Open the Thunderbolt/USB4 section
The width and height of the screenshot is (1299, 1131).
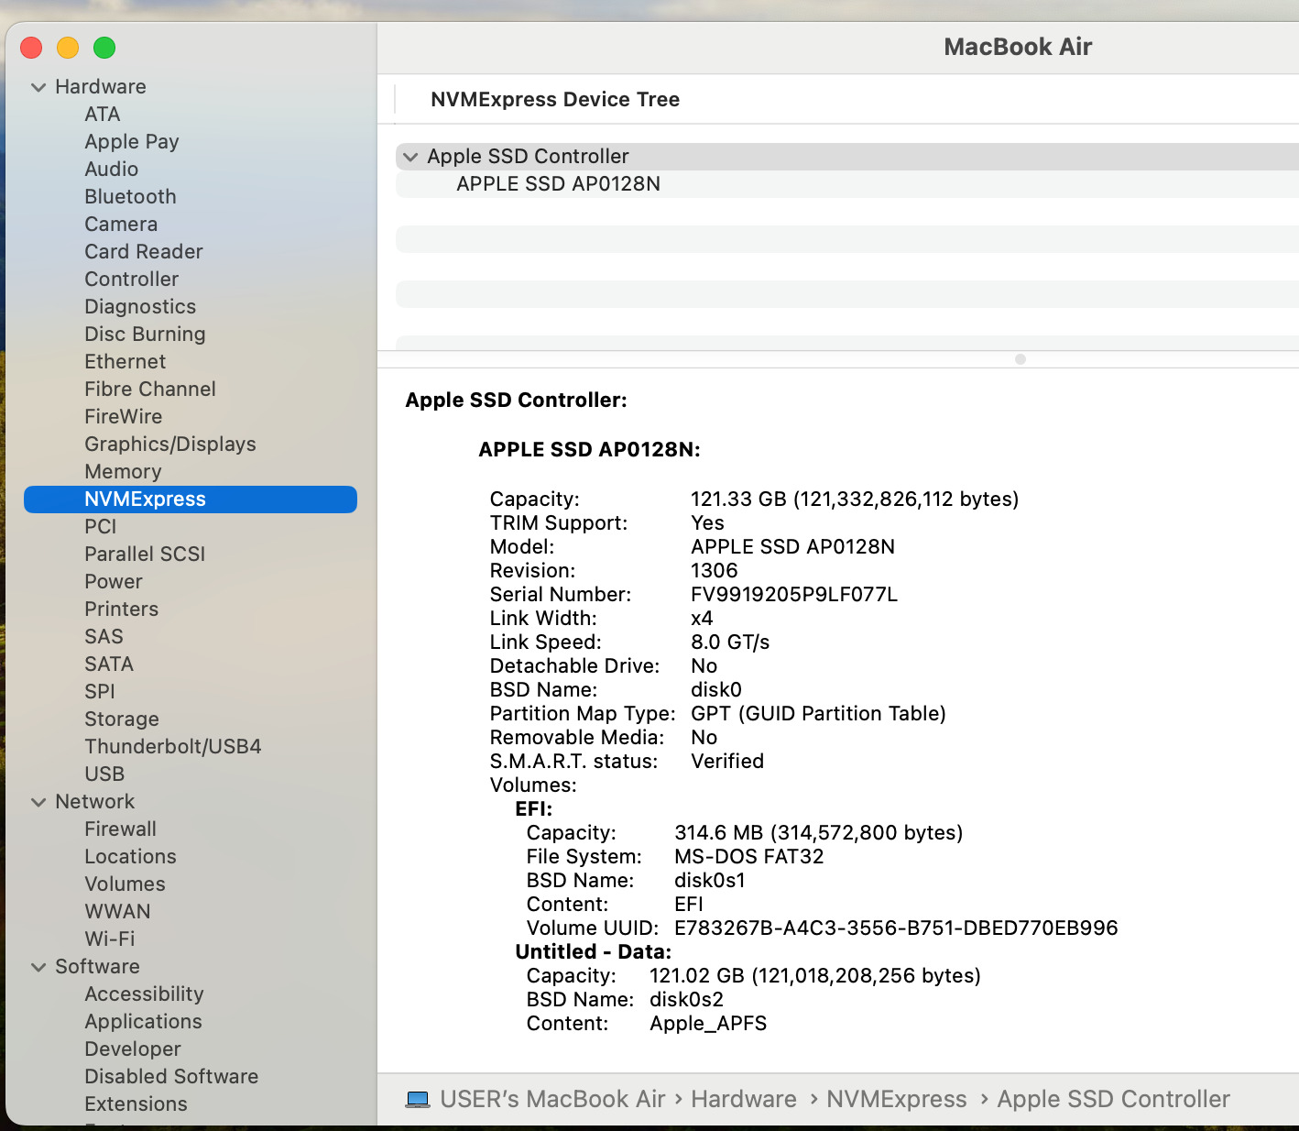click(x=172, y=746)
